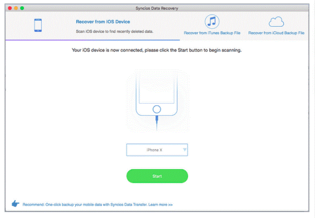Click the 'Your iOS device is now connected' message

pyautogui.click(x=157, y=50)
